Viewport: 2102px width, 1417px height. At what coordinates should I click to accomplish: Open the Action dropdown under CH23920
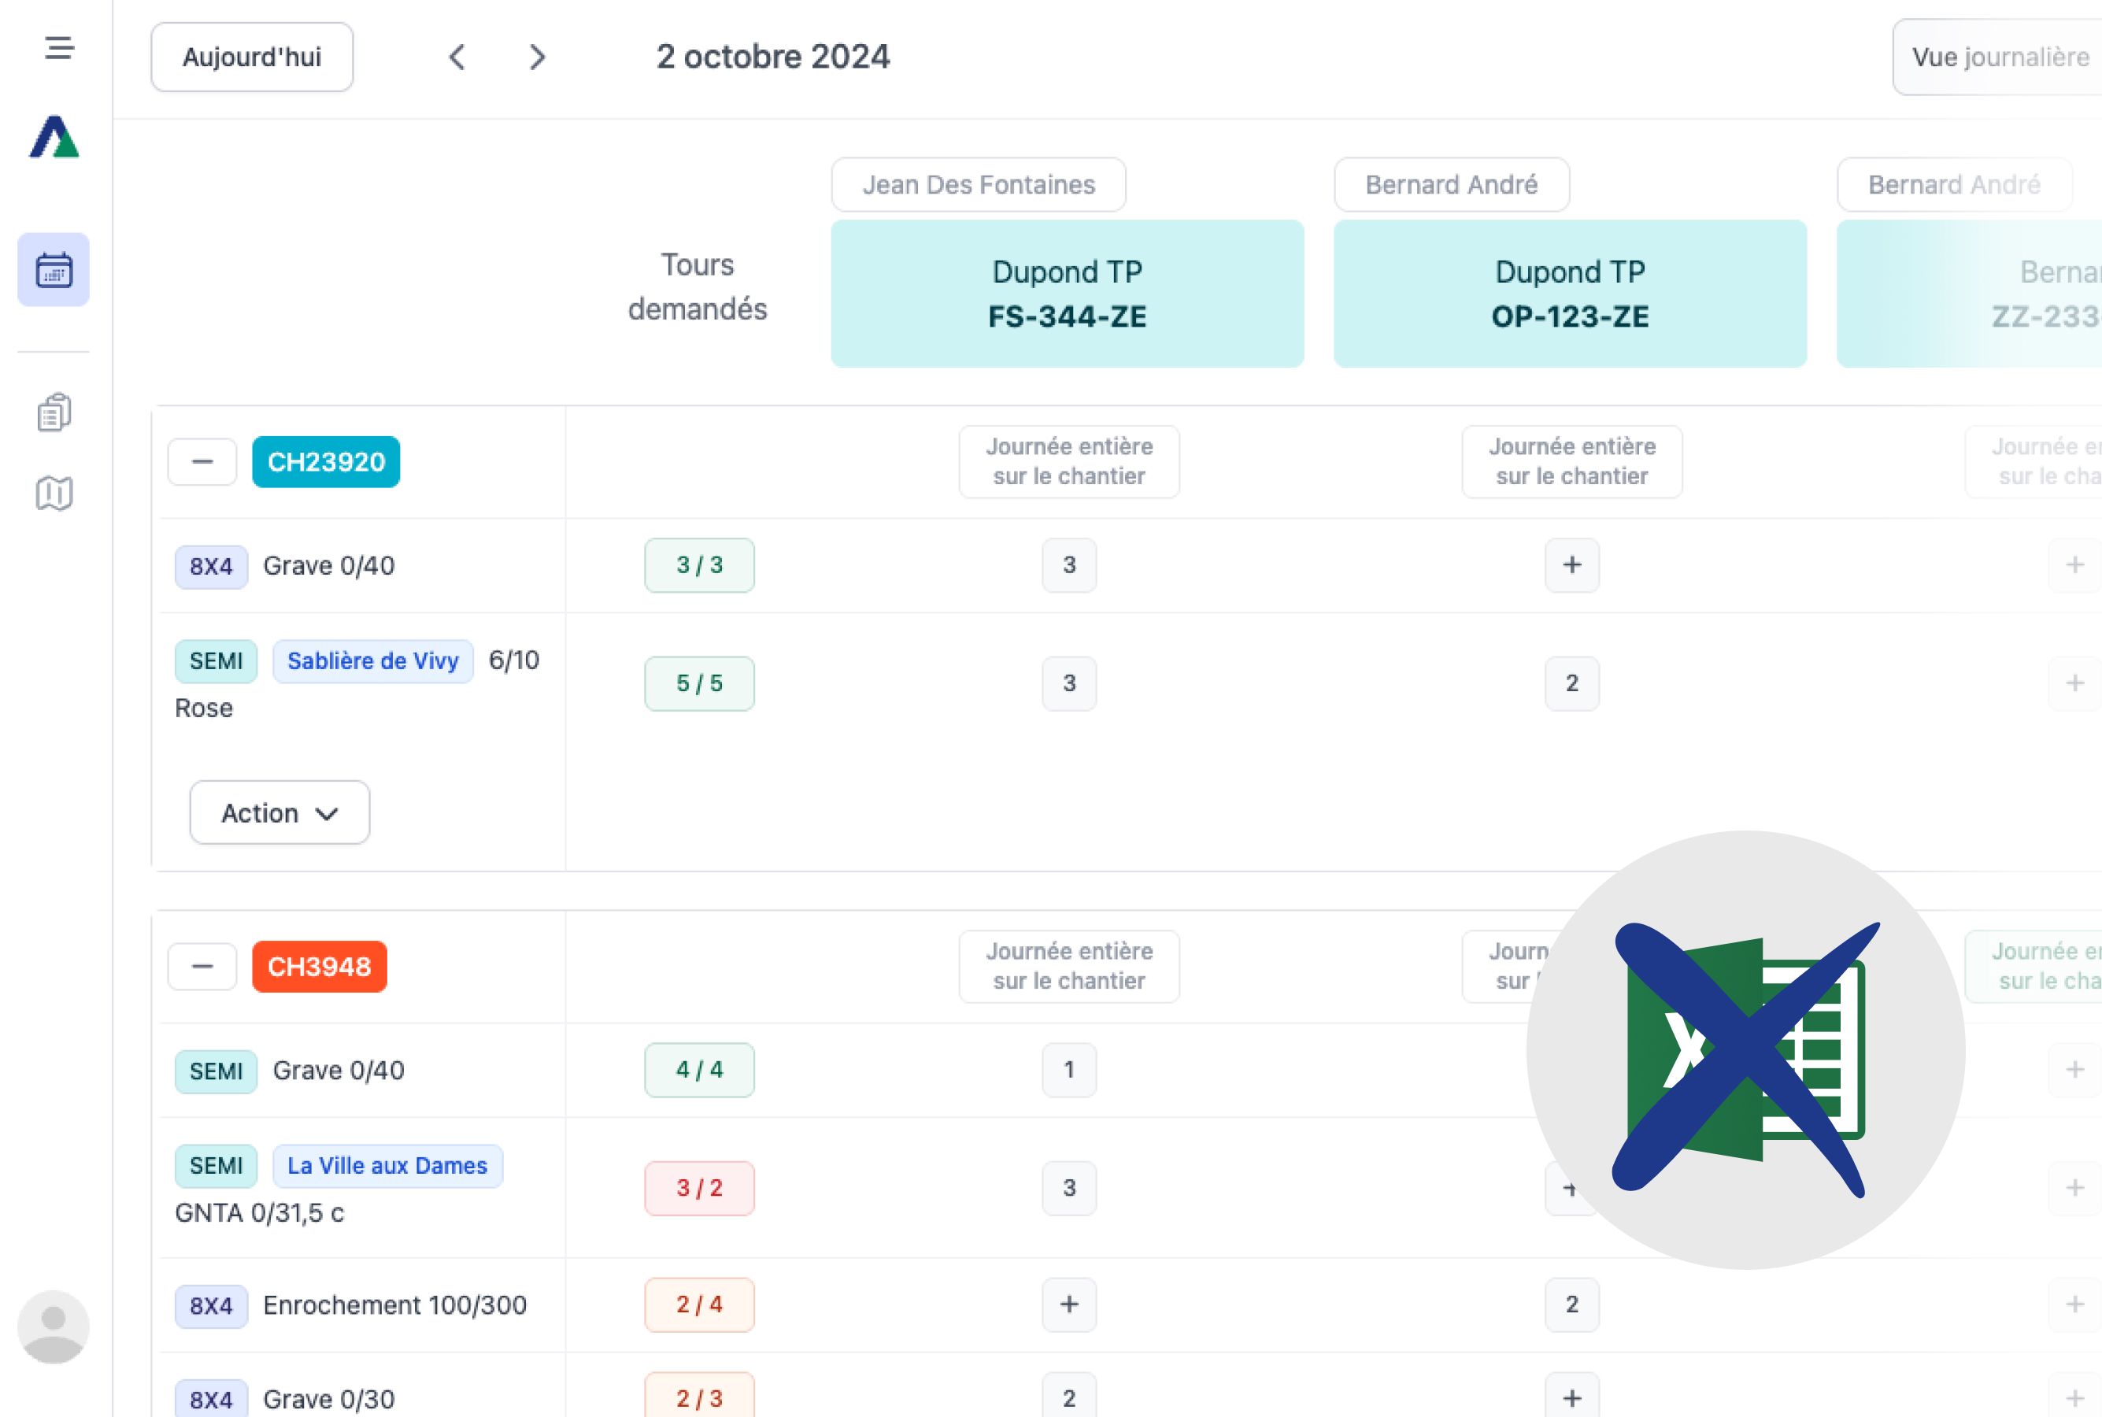coord(279,812)
